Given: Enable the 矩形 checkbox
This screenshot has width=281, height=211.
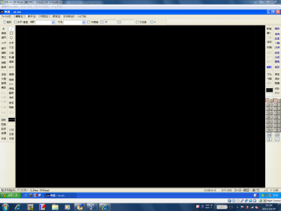Looking at the screenshot, I should (5, 22).
